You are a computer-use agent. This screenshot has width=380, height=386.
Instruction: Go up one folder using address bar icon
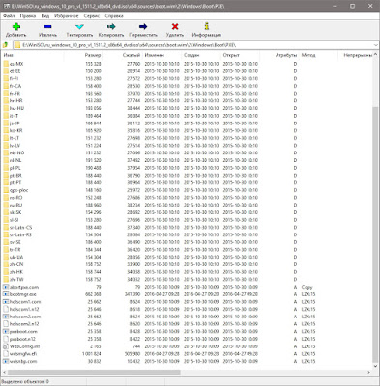coord(5,45)
